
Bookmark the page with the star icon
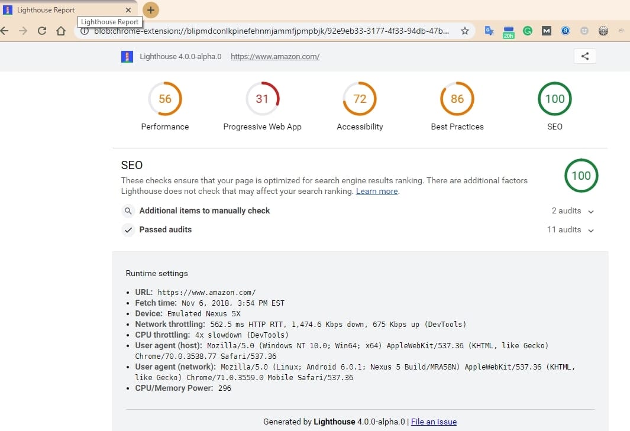[x=465, y=30]
